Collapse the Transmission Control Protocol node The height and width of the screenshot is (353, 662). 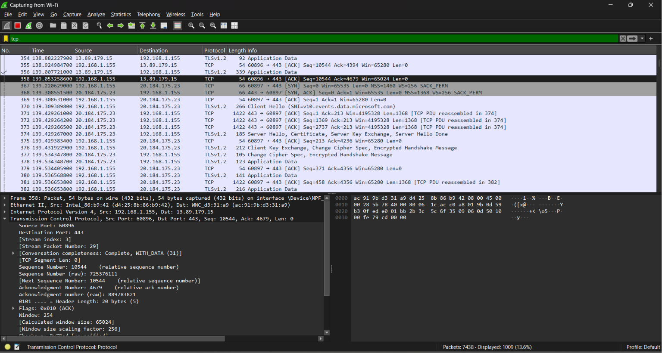(x=5, y=219)
